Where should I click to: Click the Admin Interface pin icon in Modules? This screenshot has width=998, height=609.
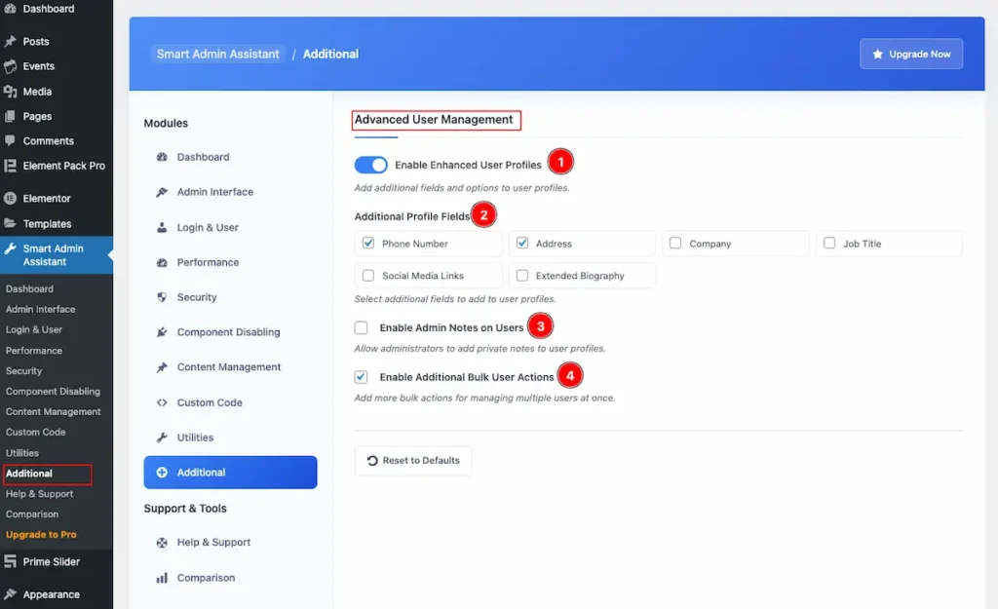(163, 192)
